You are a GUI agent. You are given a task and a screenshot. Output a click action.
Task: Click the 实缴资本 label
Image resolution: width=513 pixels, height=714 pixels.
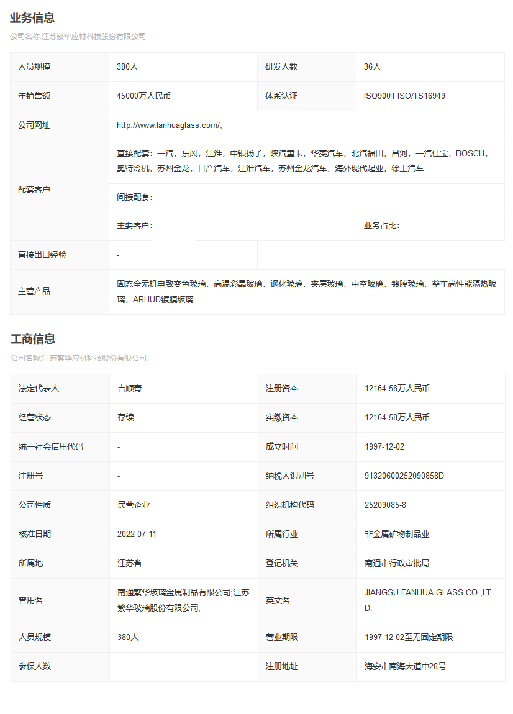click(282, 418)
